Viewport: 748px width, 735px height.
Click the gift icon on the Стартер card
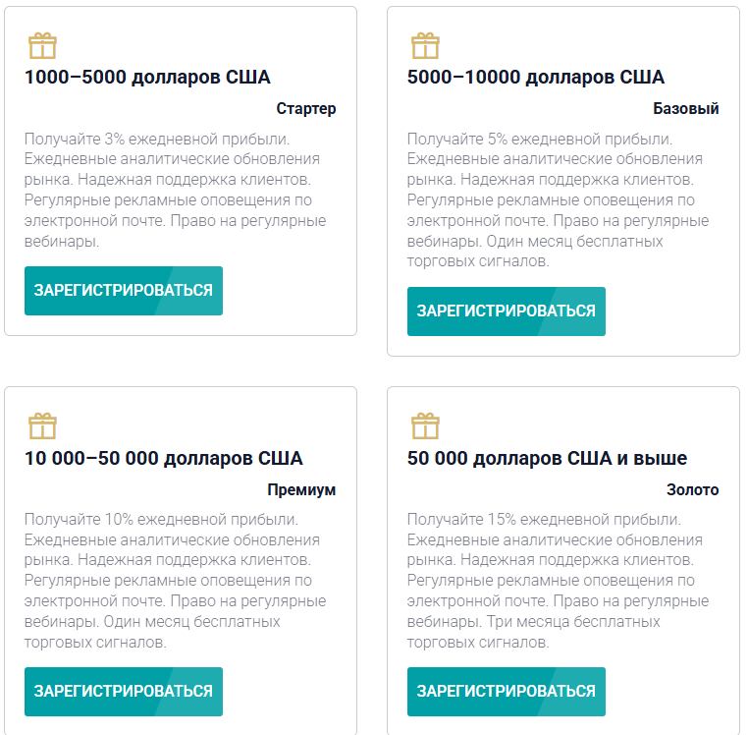(x=42, y=46)
